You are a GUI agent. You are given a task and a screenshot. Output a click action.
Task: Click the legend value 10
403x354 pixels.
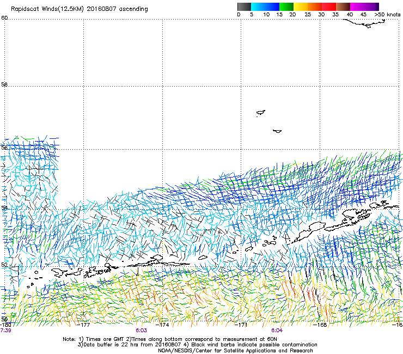click(266, 15)
